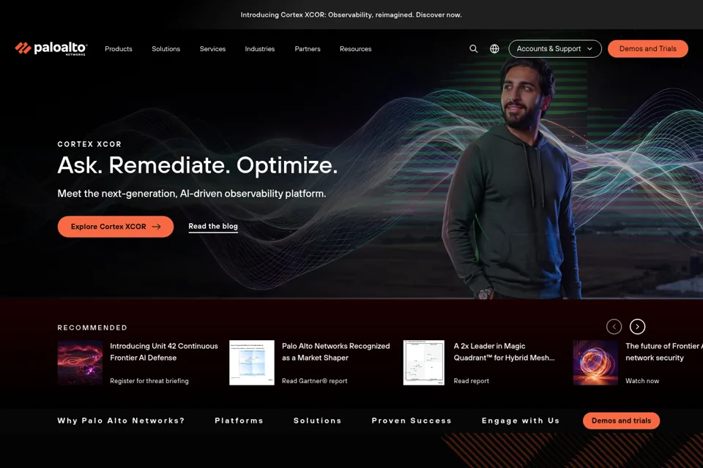Open The future of Frontier network security title
Image resolution: width=703 pixels, height=468 pixels.
(664, 352)
